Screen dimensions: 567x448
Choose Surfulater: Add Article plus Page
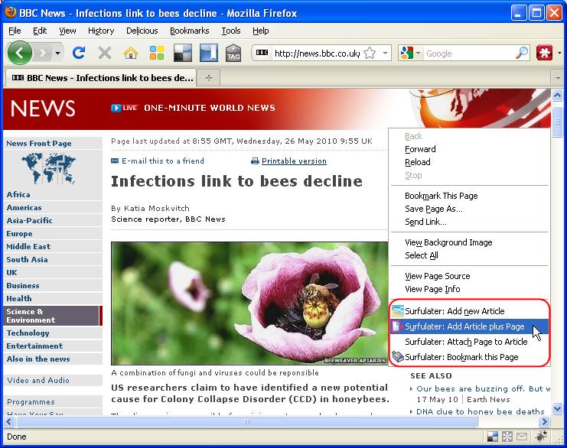coord(469,326)
